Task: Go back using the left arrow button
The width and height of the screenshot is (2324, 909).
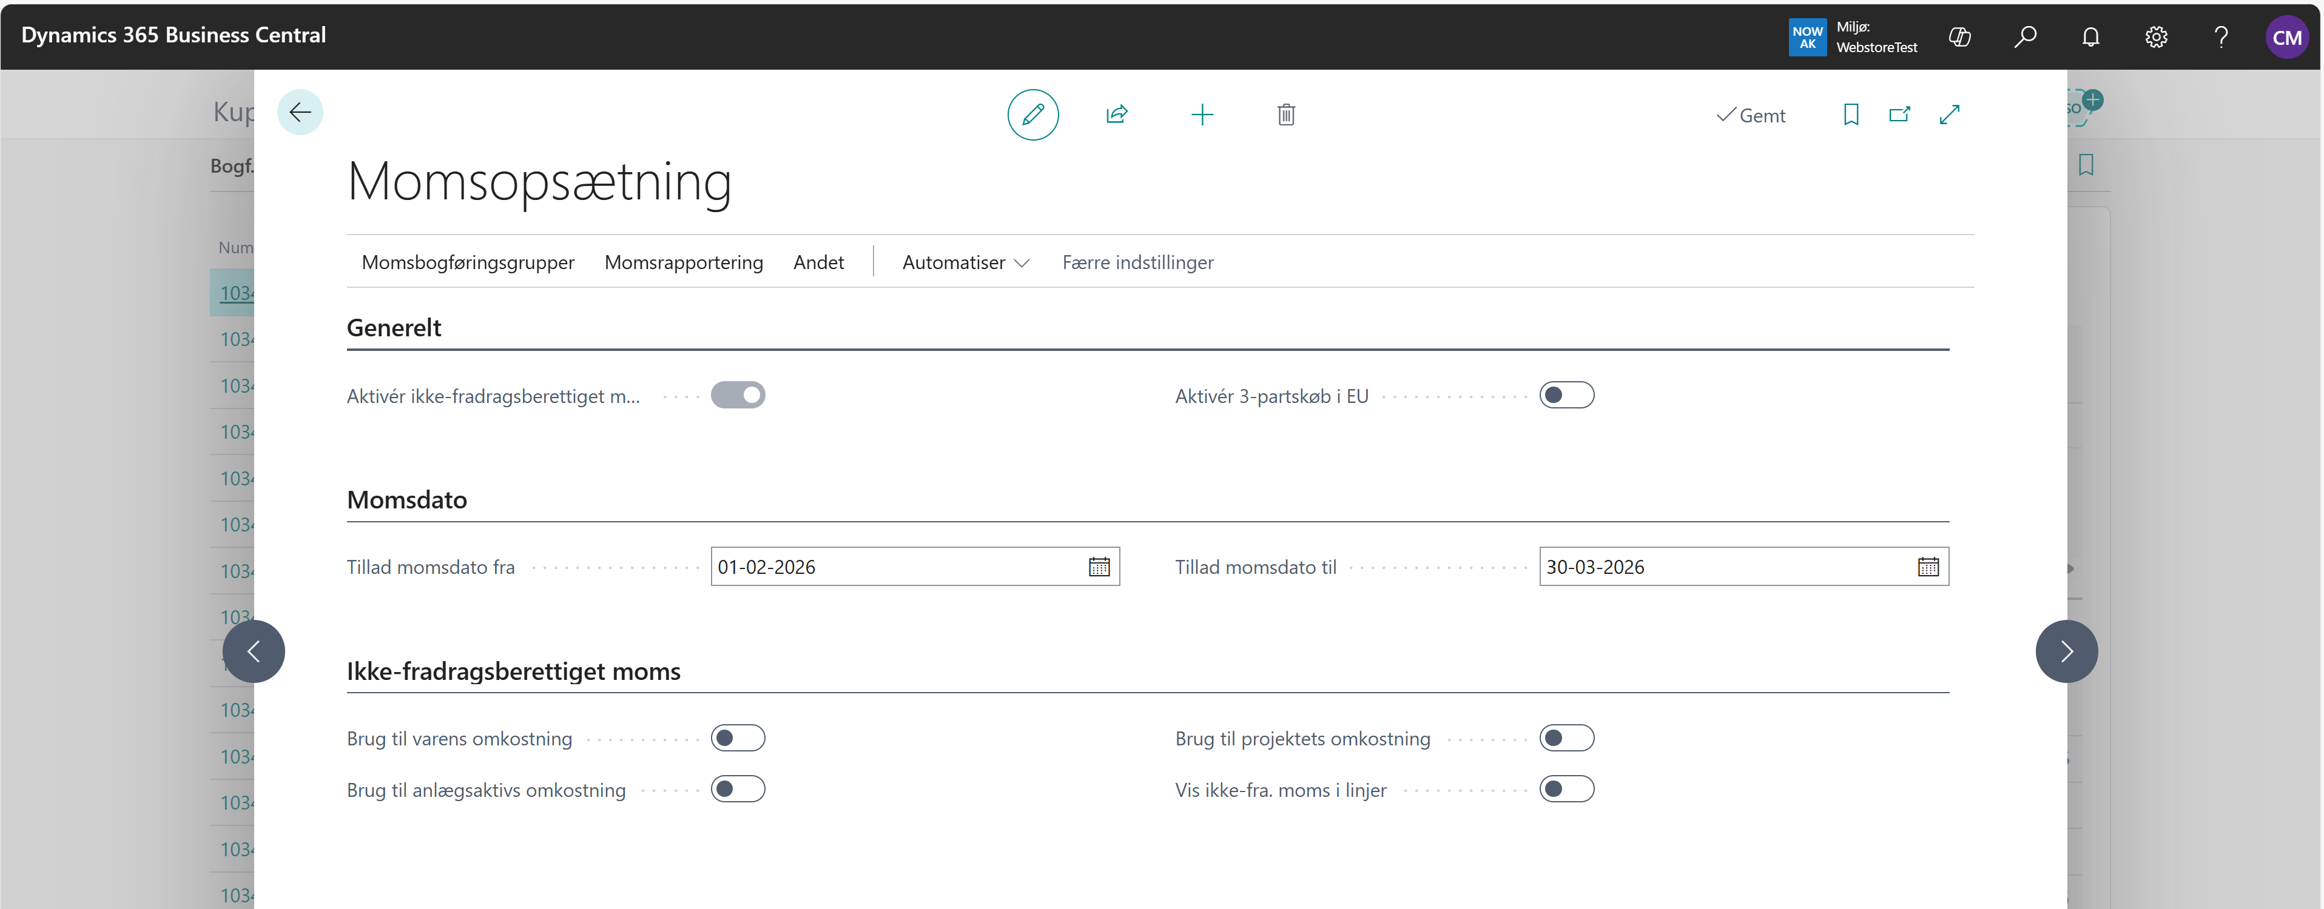Action: [300, 112]
